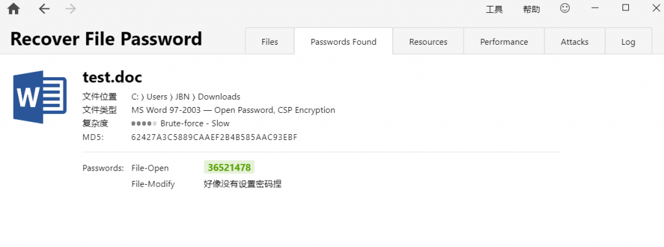Viewport: 664px width, 247px height.
Task: Click the back arrow navigation icon
Action: (44, 9)
